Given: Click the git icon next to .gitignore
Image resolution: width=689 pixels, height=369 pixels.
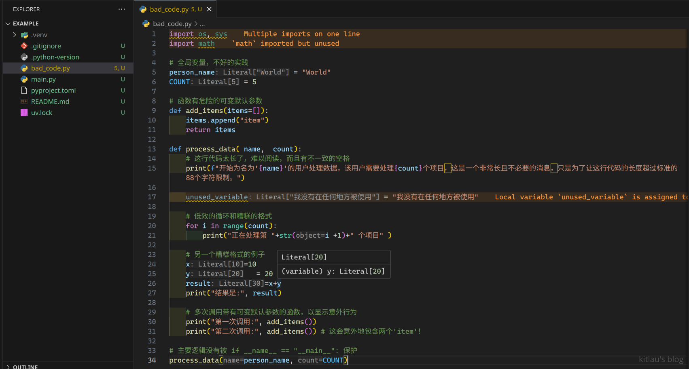Looking at the screenshot, I should pos(24,46).
